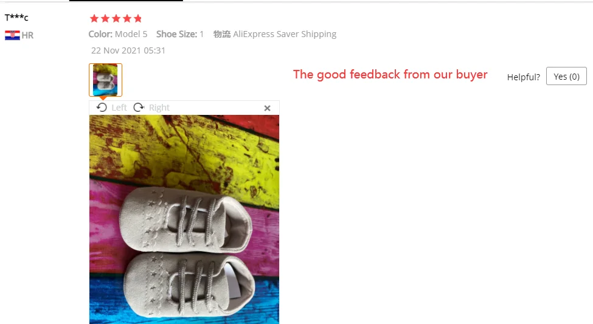593x324 pixels.
Task: Rotate the photo with the Left arrow icon
Action: (x=102, y=108)
